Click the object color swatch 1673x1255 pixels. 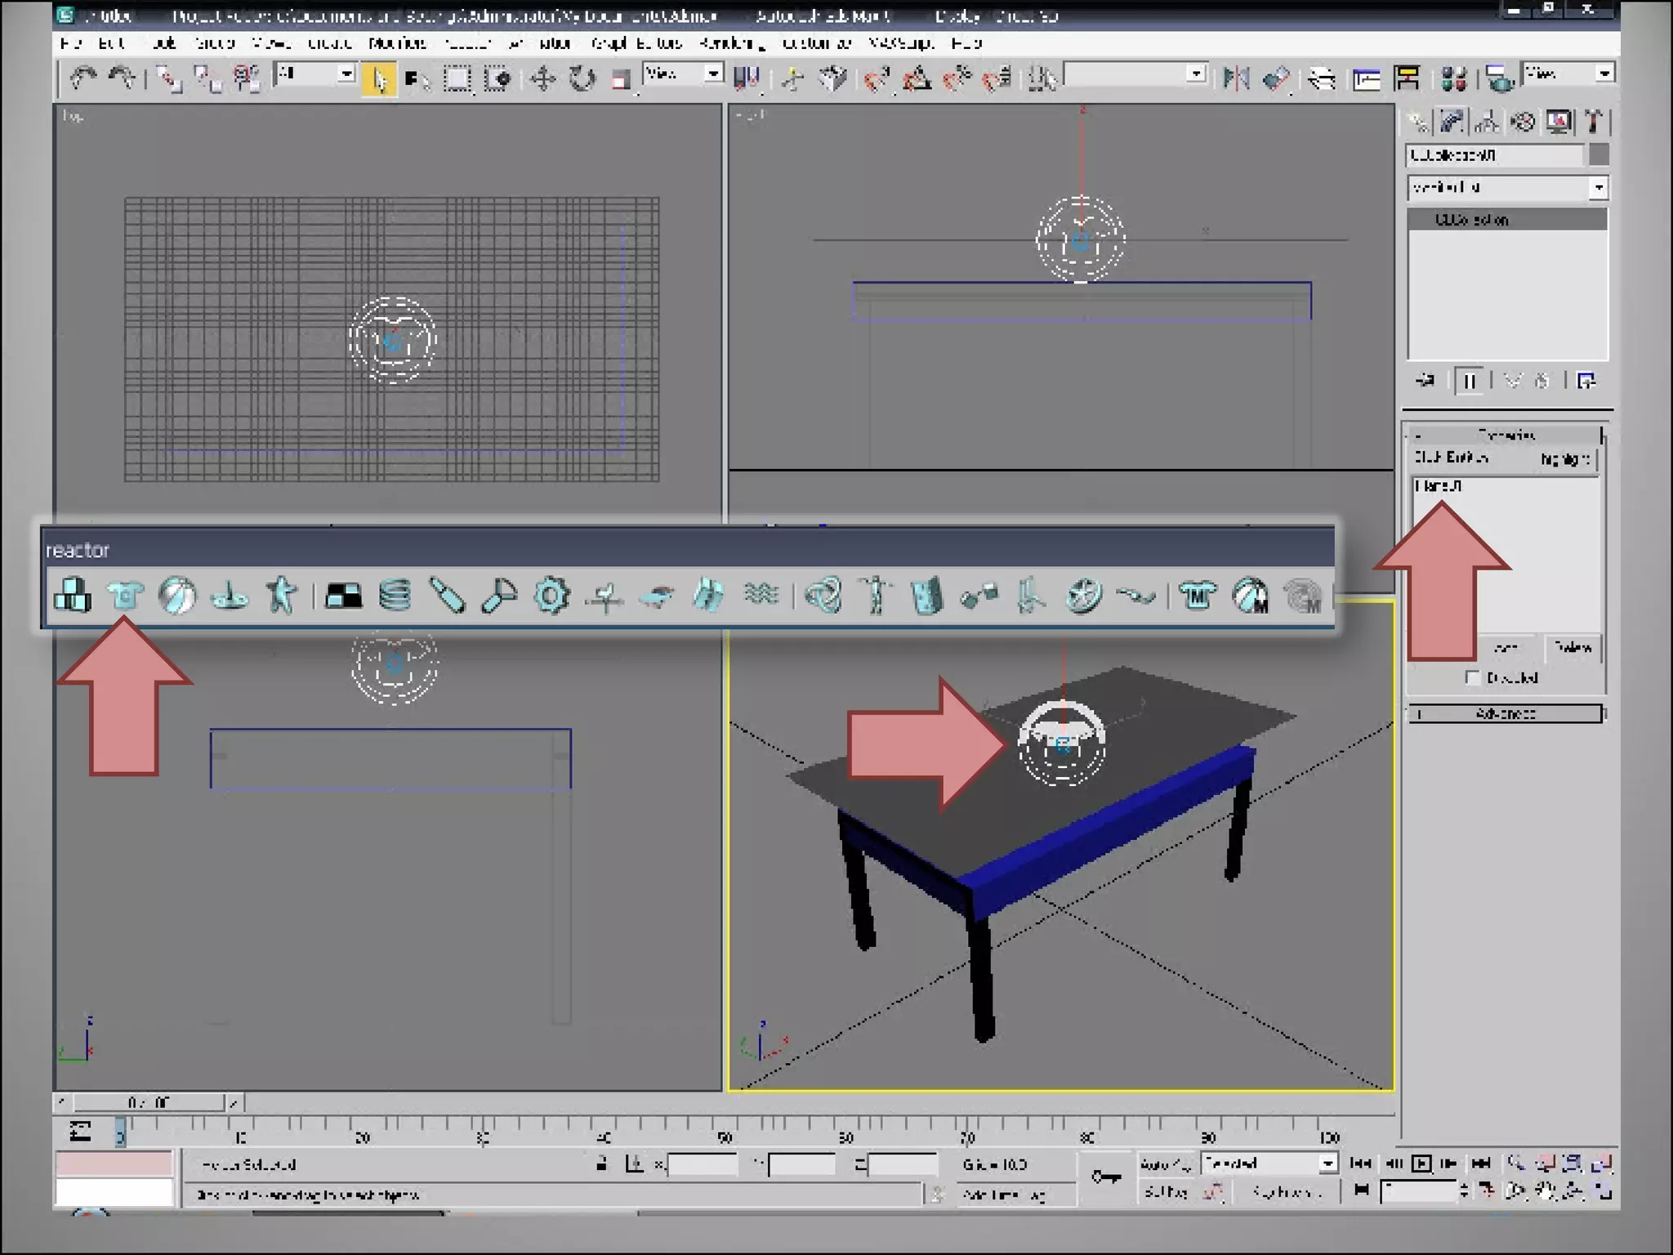pyautogui.click(x=1599, y=154)
